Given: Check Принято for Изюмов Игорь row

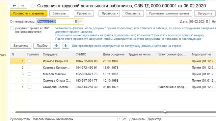Looking at the screenshot, I should pyautogui.click(x=29, y=61).
